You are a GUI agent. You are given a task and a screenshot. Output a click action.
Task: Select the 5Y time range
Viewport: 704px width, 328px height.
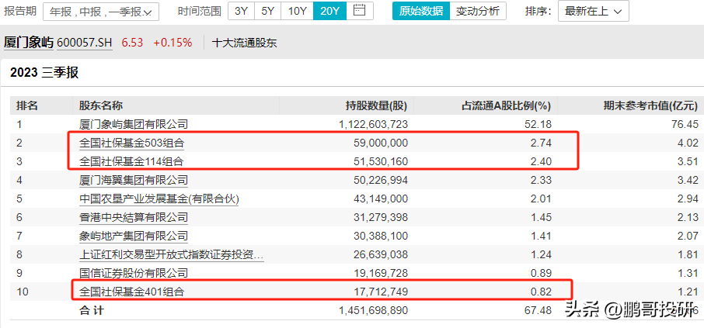[267, 11]
